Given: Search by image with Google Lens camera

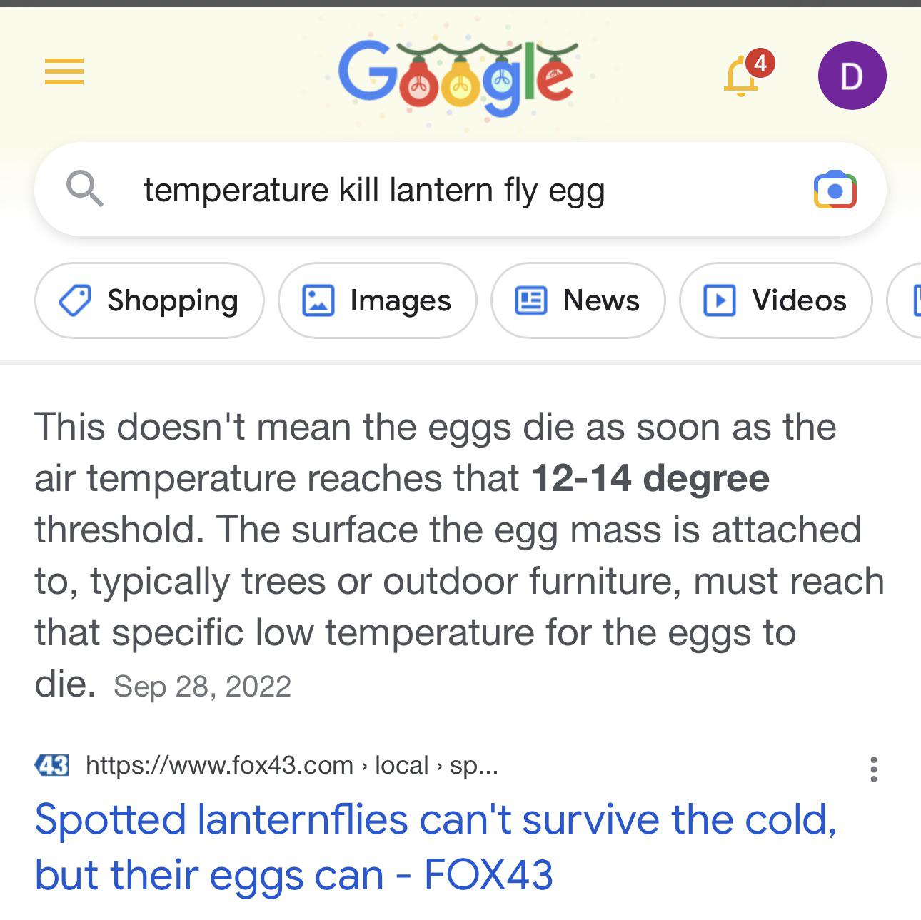Looking at the screenshot, I should tap(835, 190).
